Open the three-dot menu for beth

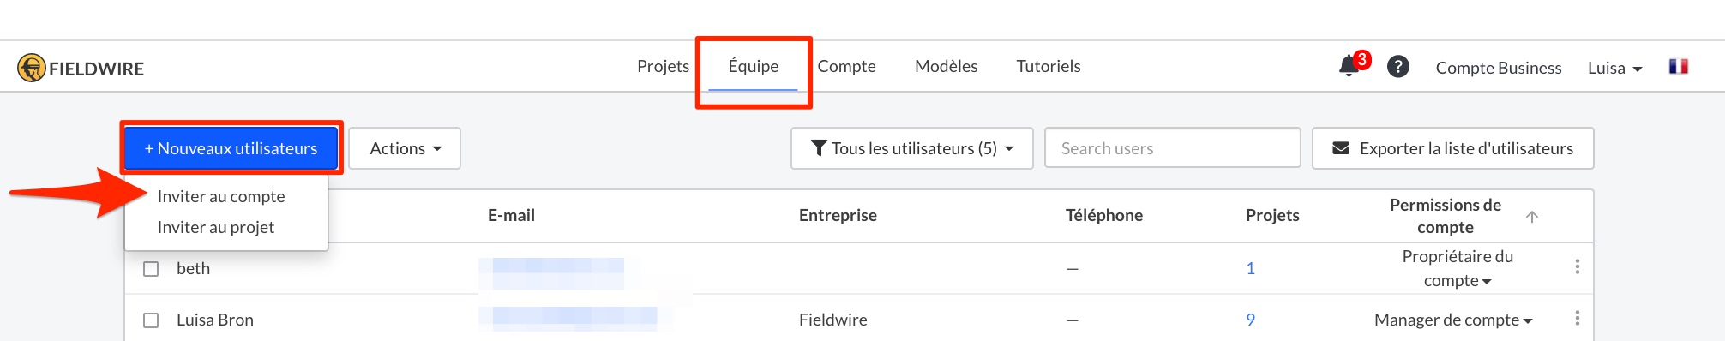[x=1578, y=267]
